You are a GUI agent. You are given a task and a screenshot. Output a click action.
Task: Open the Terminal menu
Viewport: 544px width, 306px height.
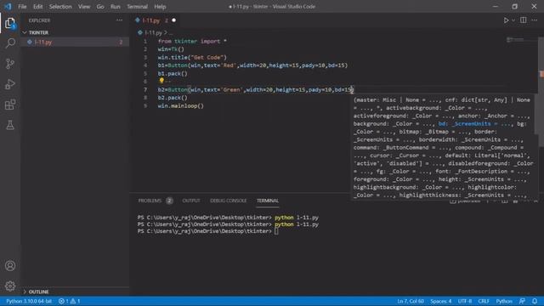pos(137,7)
